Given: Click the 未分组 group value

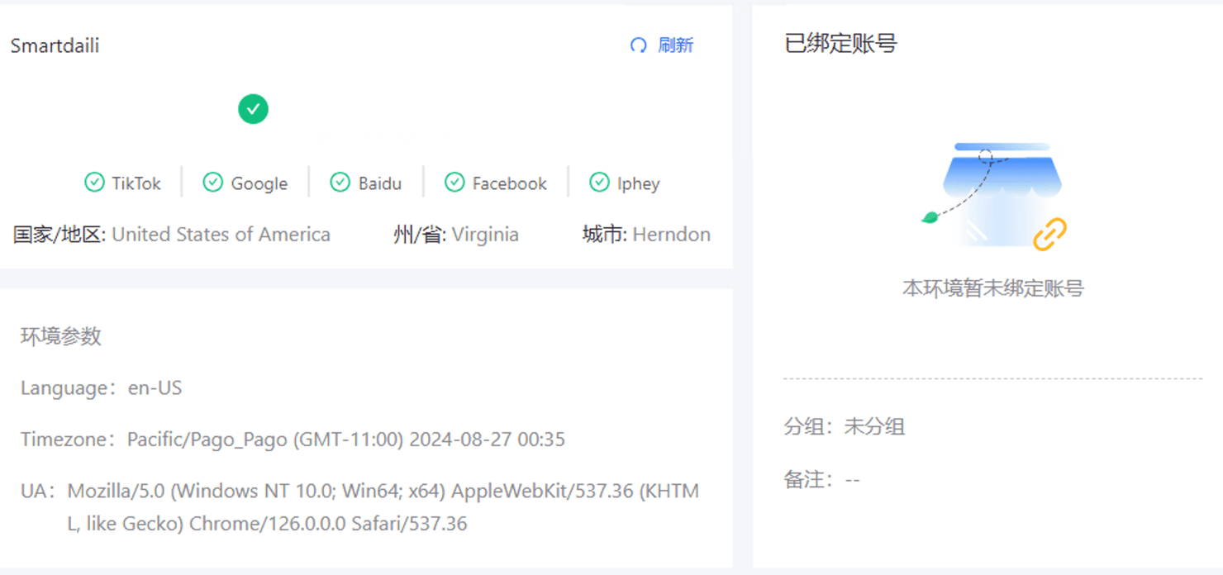Looking at the screenshot, I should pos(874,427).
